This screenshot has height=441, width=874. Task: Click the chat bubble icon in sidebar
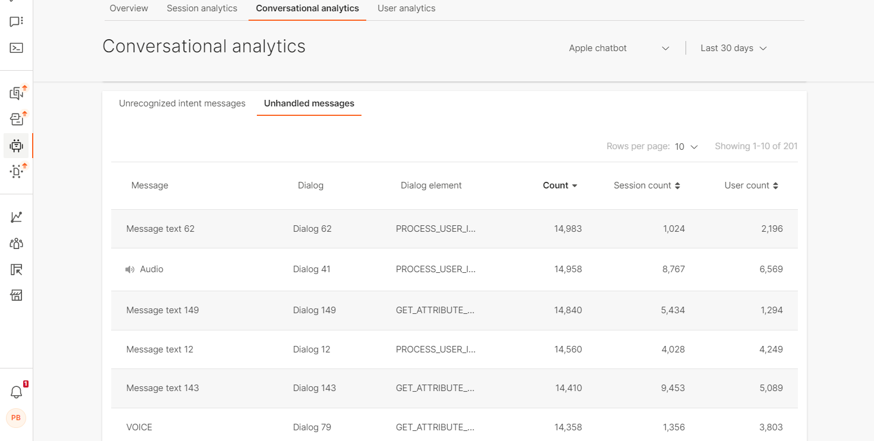point(17,22)
